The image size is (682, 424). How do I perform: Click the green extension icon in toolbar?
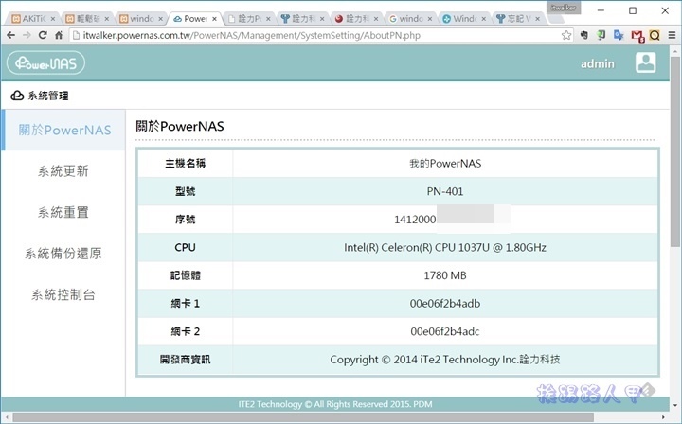[x=601, y=35]
